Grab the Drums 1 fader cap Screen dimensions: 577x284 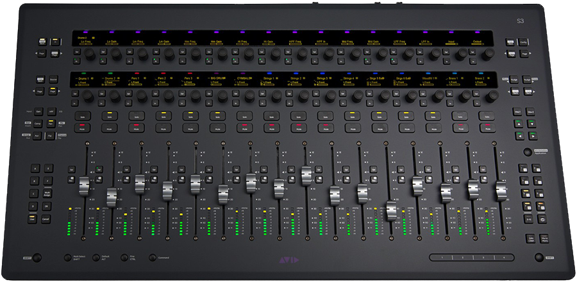coord(84,187)
